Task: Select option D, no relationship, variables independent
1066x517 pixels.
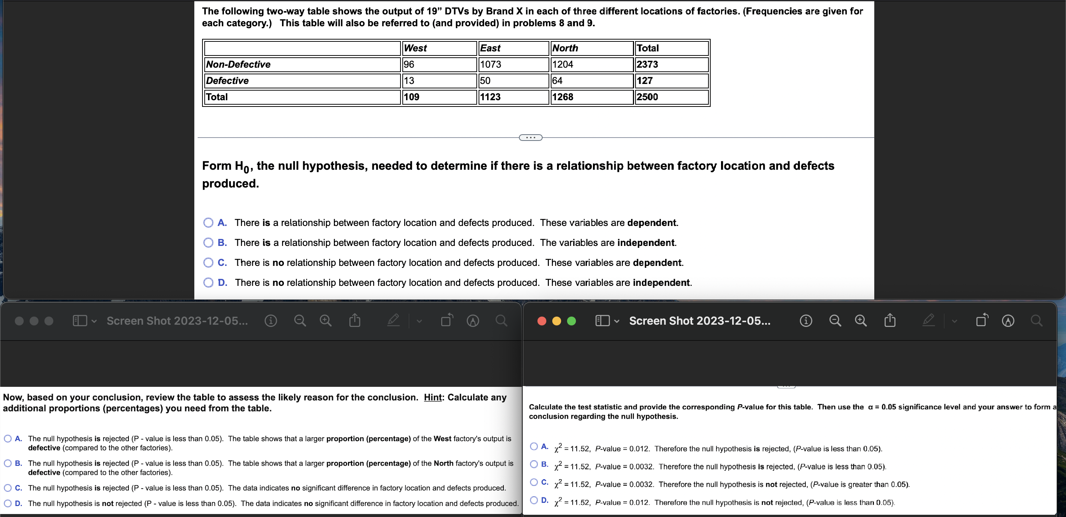Action: pos(208,283)
